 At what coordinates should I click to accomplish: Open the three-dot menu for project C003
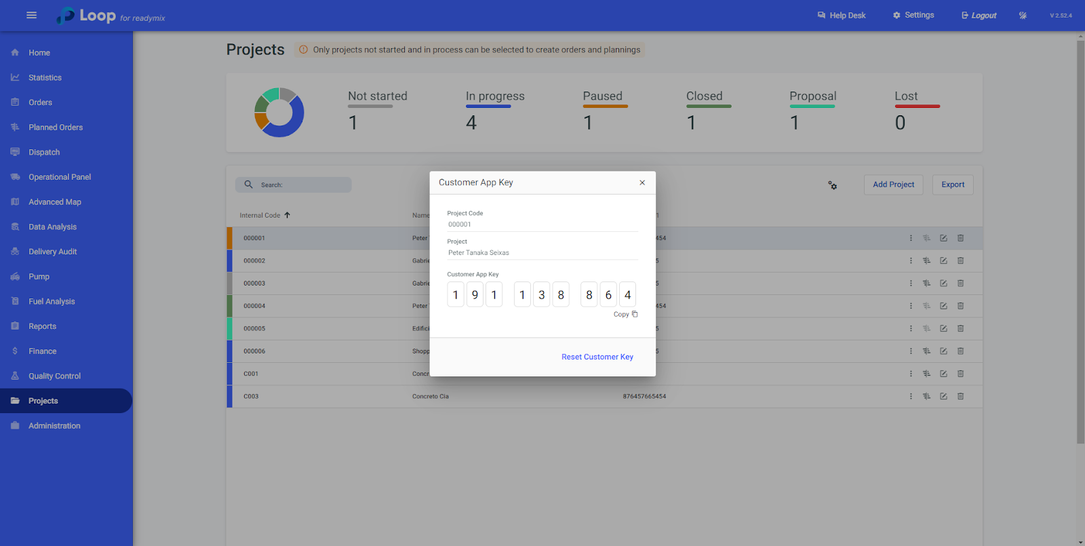click(911, 397)
